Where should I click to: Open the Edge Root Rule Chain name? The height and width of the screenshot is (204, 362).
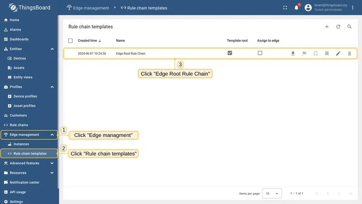[131, 53]
